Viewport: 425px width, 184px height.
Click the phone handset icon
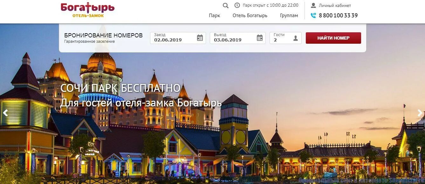point(313,15)
